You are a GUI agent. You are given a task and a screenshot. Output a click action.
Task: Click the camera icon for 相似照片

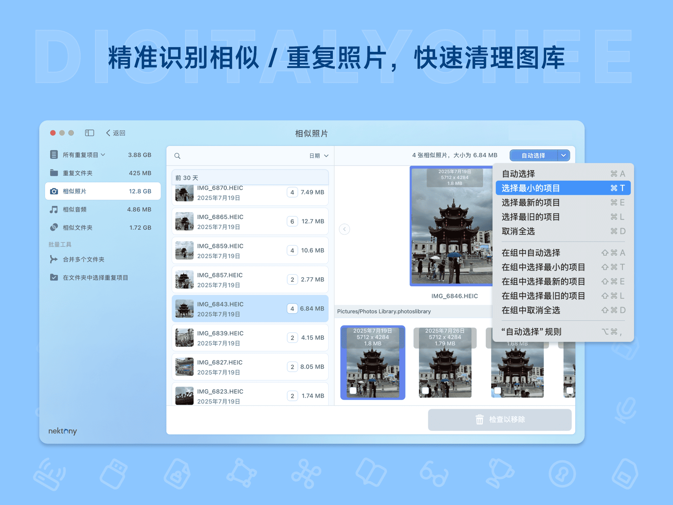click(x=54, y=191)
